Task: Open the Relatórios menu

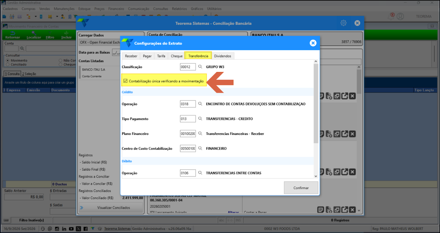Action: coord(179,9)
